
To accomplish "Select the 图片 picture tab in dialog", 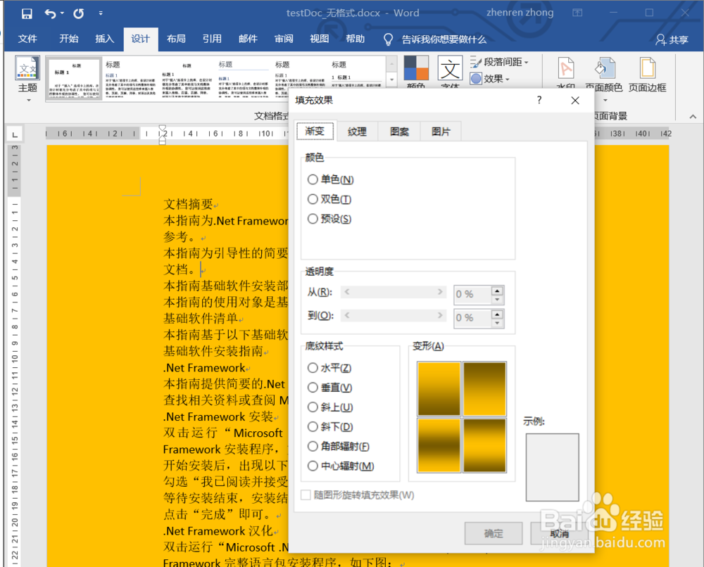I will point(441,132).
